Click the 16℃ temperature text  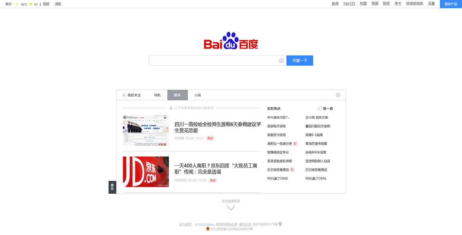tap(24, 4)
